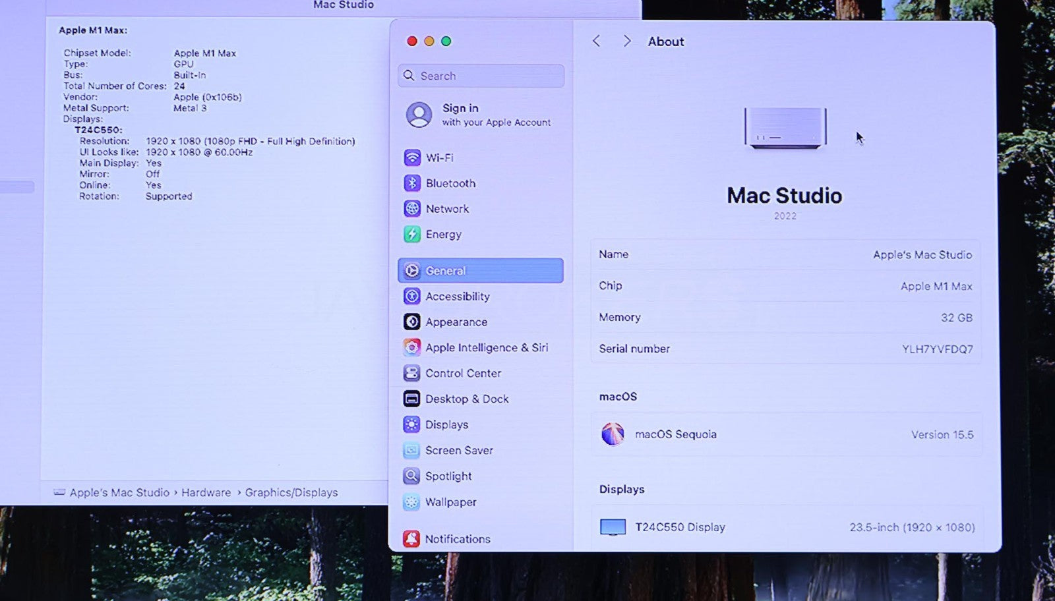Screen dimensions: 1055x601
Task: Click Apple M1 Max heading in System Information
Action: point(93,30)
